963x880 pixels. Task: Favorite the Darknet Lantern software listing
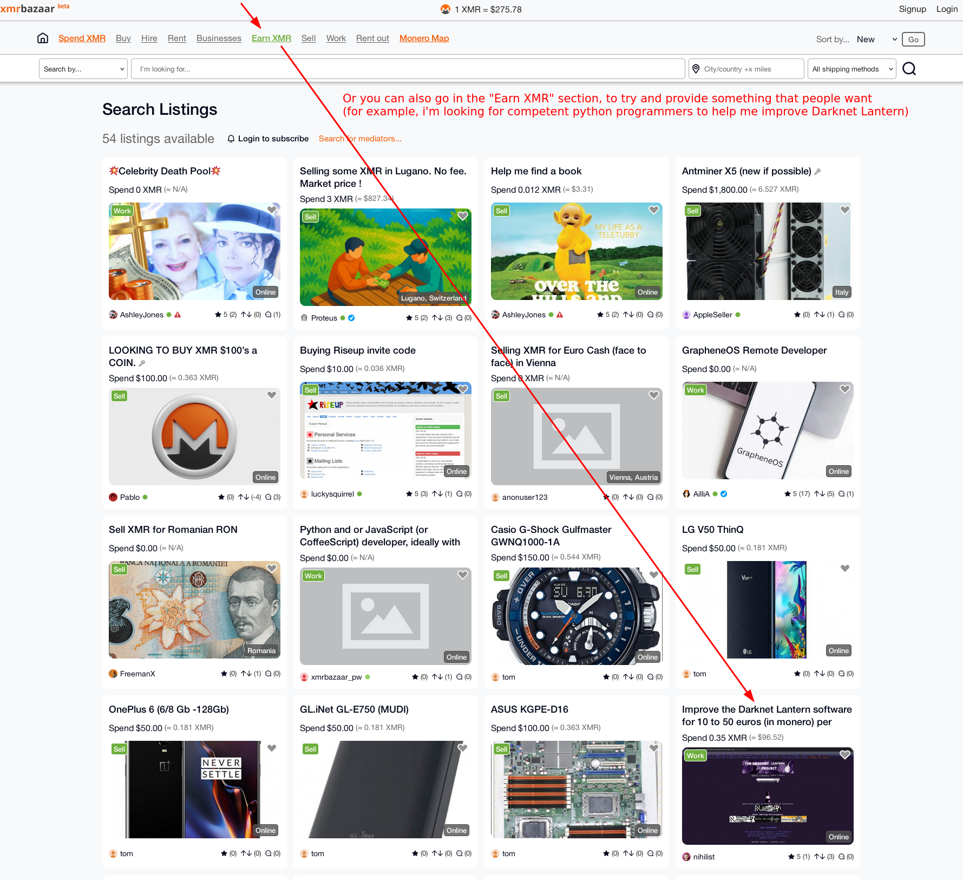(x=845, y=755)
